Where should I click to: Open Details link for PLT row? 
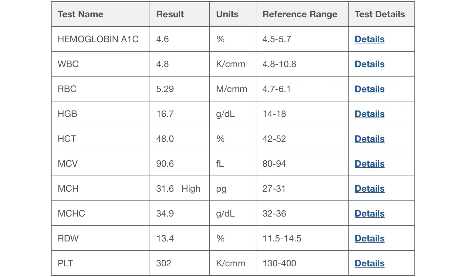(370, 263)
